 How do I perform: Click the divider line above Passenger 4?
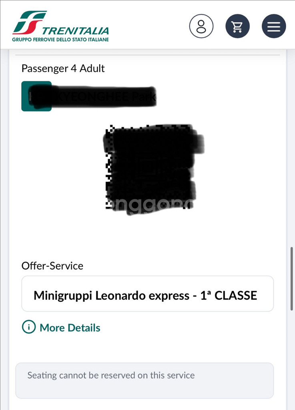(147, 55)
